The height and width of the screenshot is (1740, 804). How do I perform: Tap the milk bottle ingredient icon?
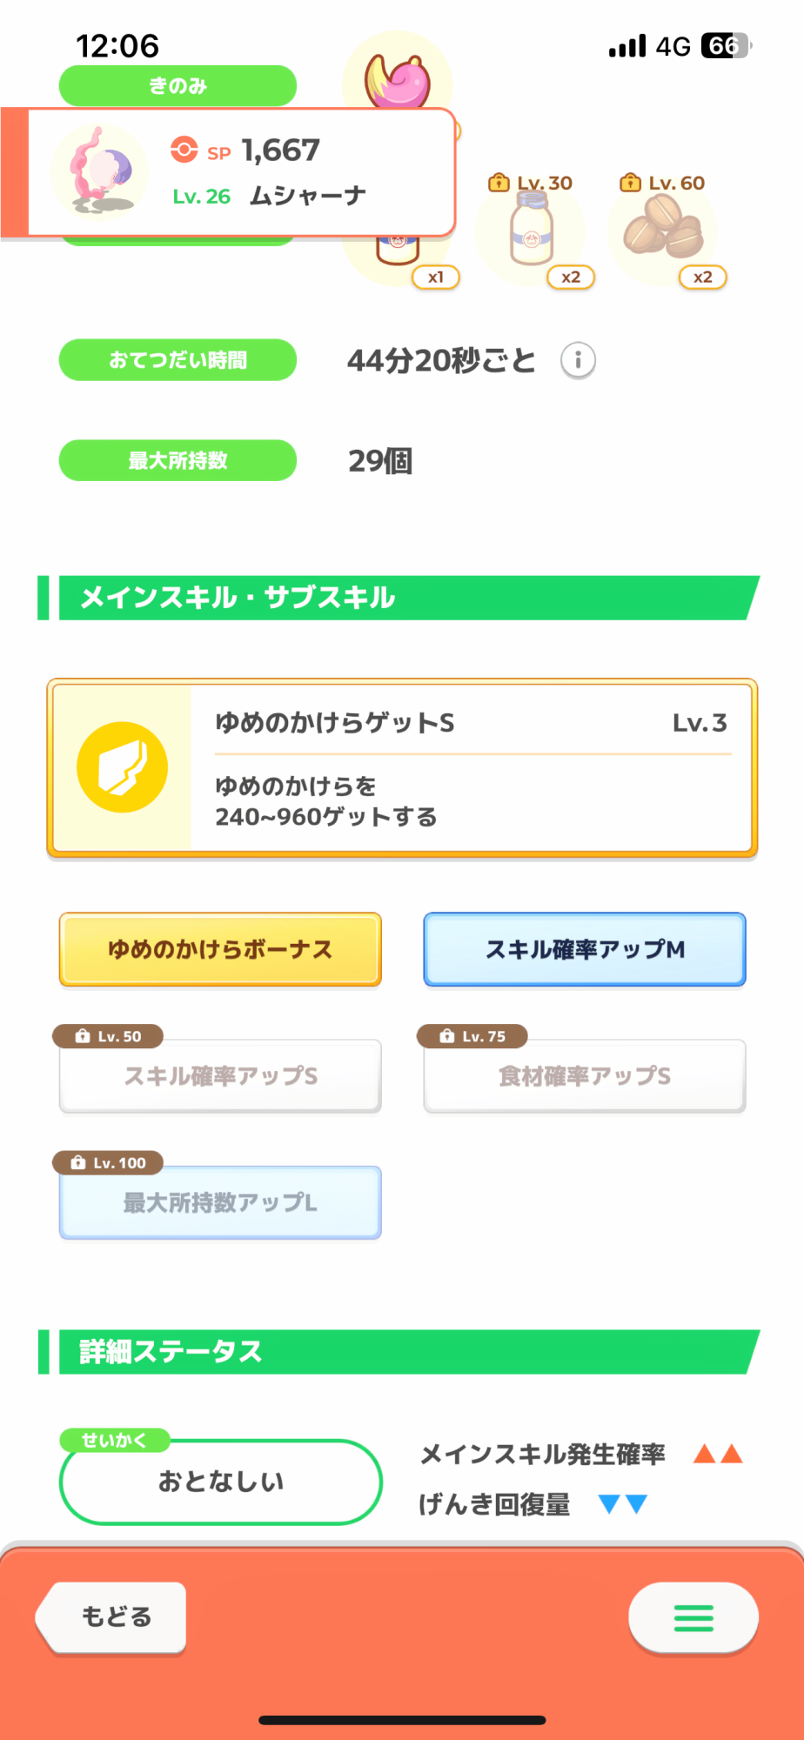(532, 229)
